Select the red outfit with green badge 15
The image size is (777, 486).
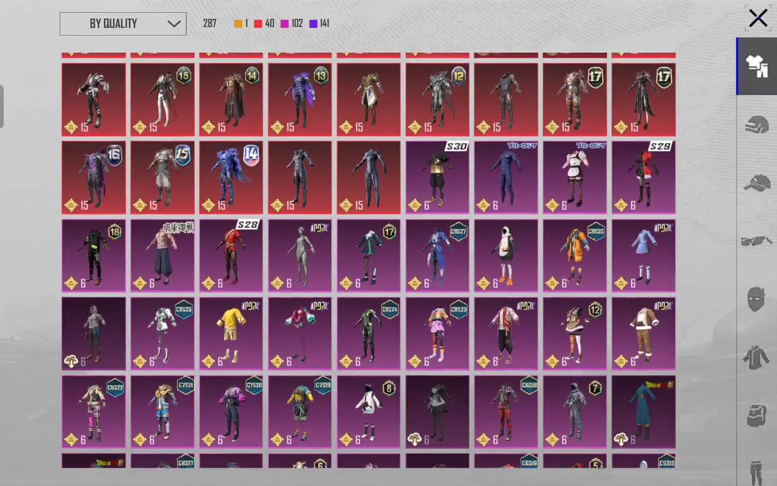coord(163,99)
